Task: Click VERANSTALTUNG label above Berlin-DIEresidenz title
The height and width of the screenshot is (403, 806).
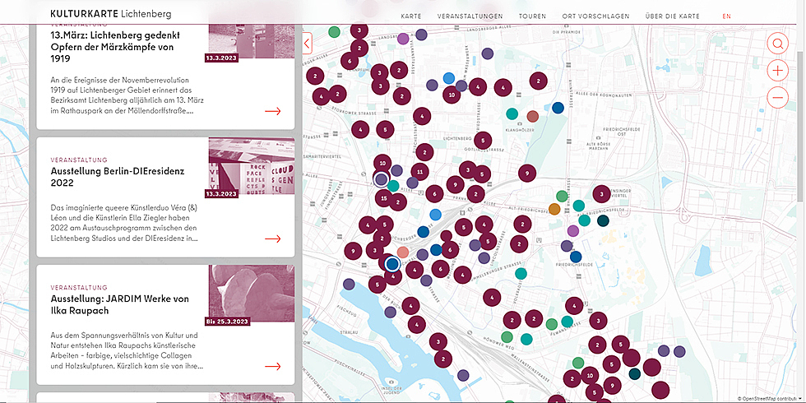Action: click(79, 160)
